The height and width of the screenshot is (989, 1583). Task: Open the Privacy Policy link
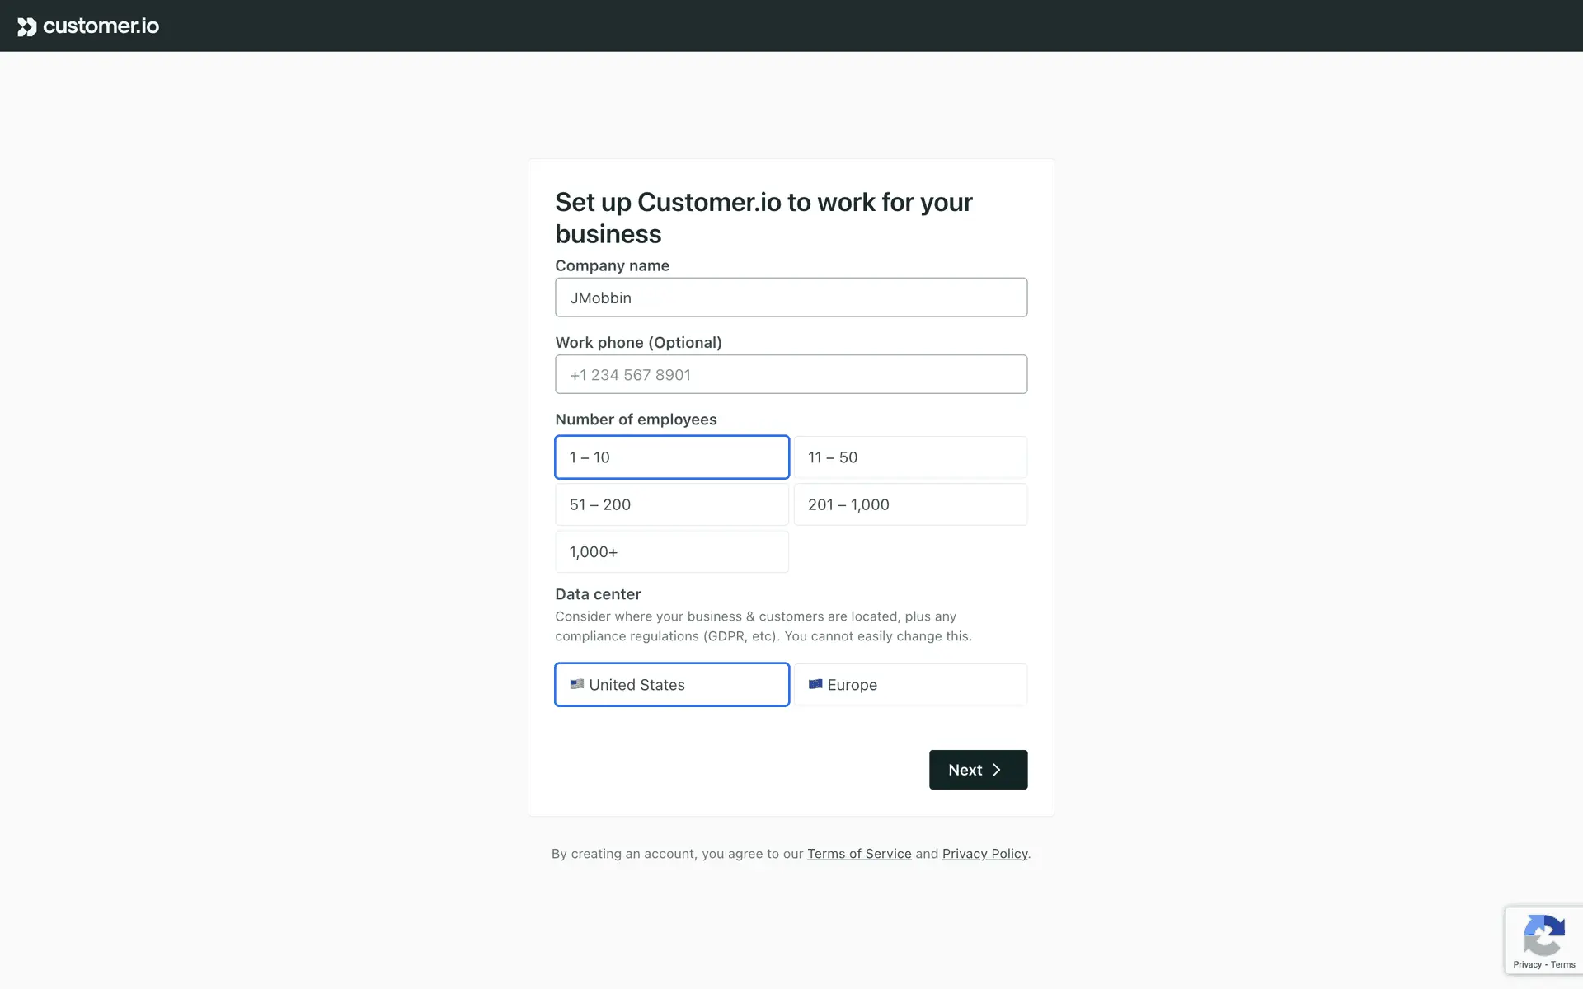[x=984, y=854]
